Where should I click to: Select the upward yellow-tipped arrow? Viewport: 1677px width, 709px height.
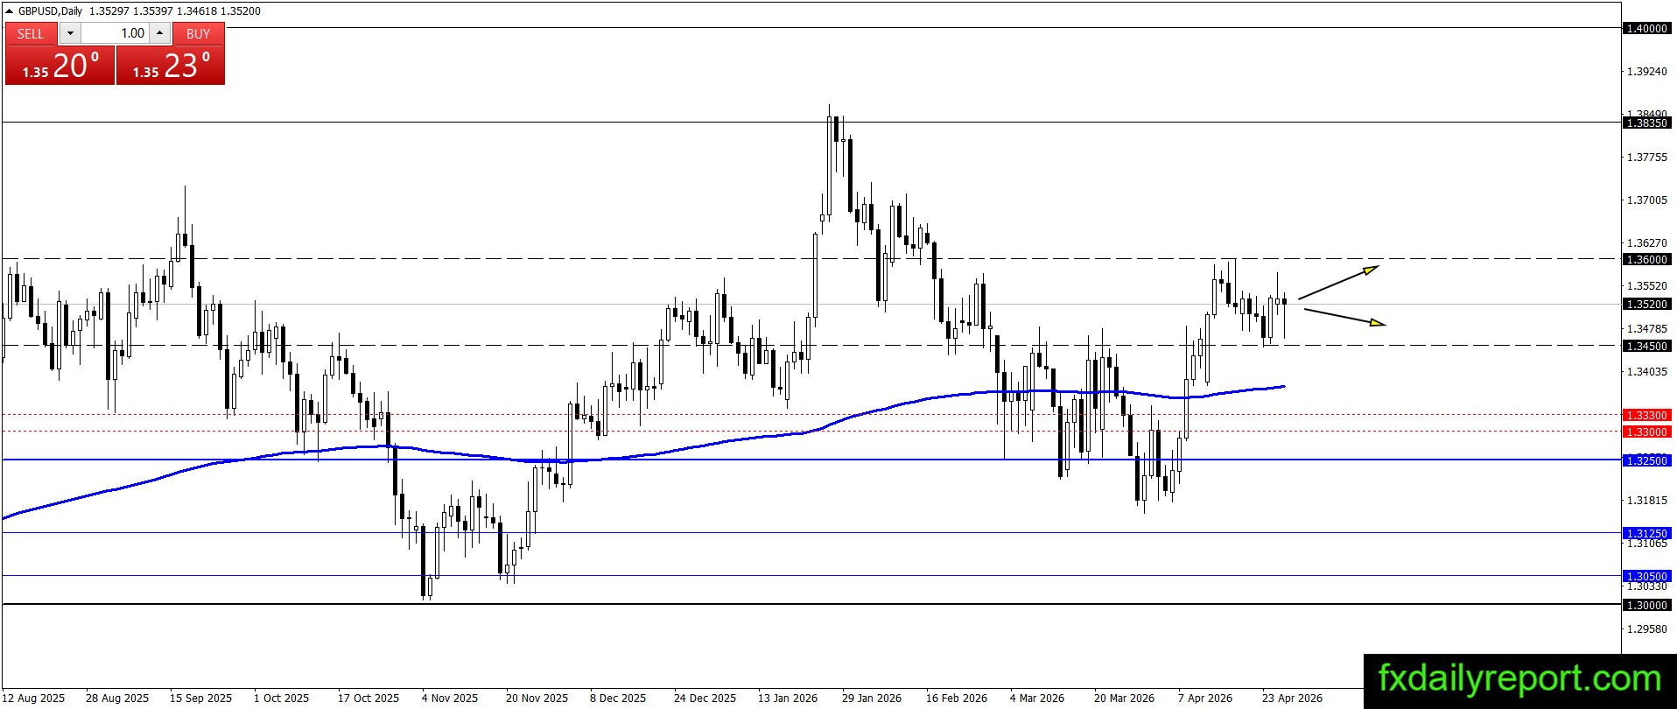point(1338,282)
